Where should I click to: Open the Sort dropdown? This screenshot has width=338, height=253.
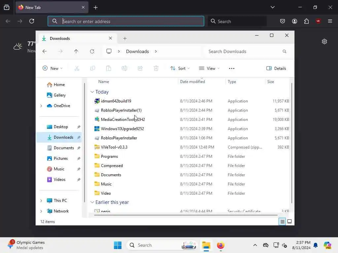coord(180,69)
